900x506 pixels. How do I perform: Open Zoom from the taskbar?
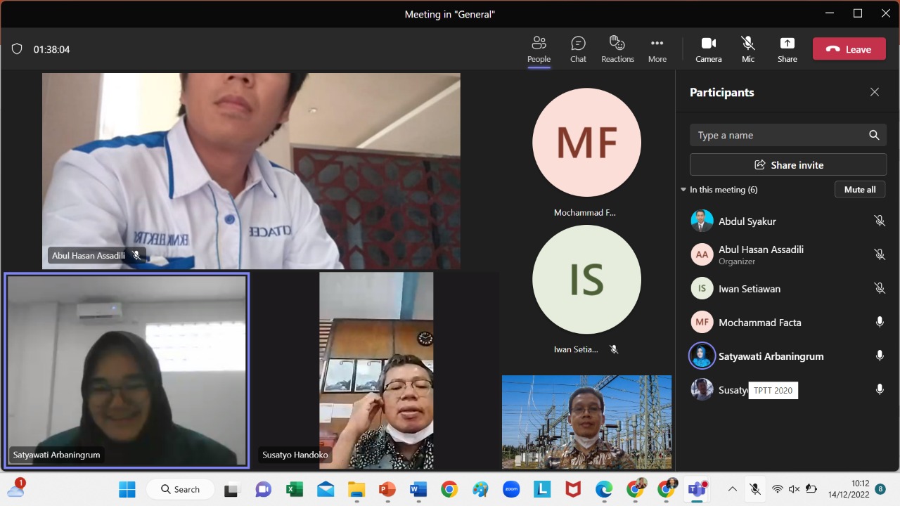click(x=511, y=489)
